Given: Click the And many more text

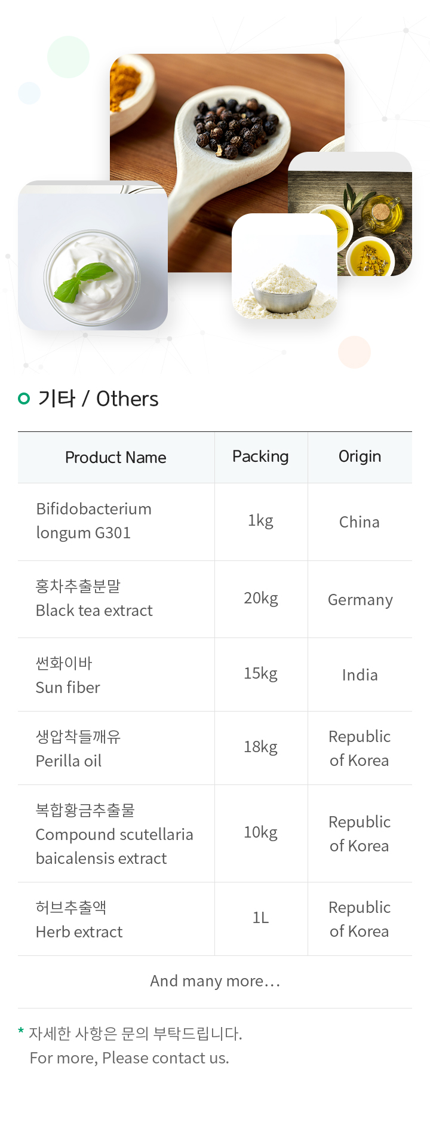Looking at the screenshot, I should (215, 981).
